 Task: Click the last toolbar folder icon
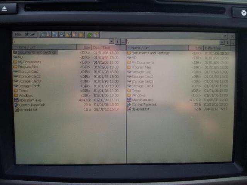click(x=96, y=35)
